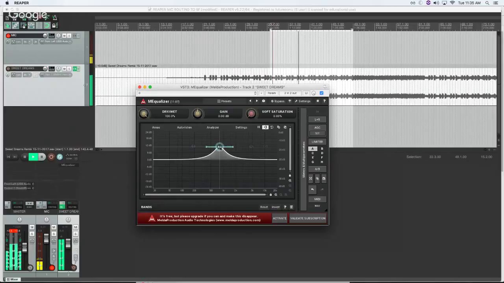Click the A/B compare button
The width and height of the screenshot is (504, 283).
[317, 169]
